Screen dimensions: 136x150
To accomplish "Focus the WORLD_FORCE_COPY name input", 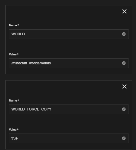I will click(x=69, y=109).
